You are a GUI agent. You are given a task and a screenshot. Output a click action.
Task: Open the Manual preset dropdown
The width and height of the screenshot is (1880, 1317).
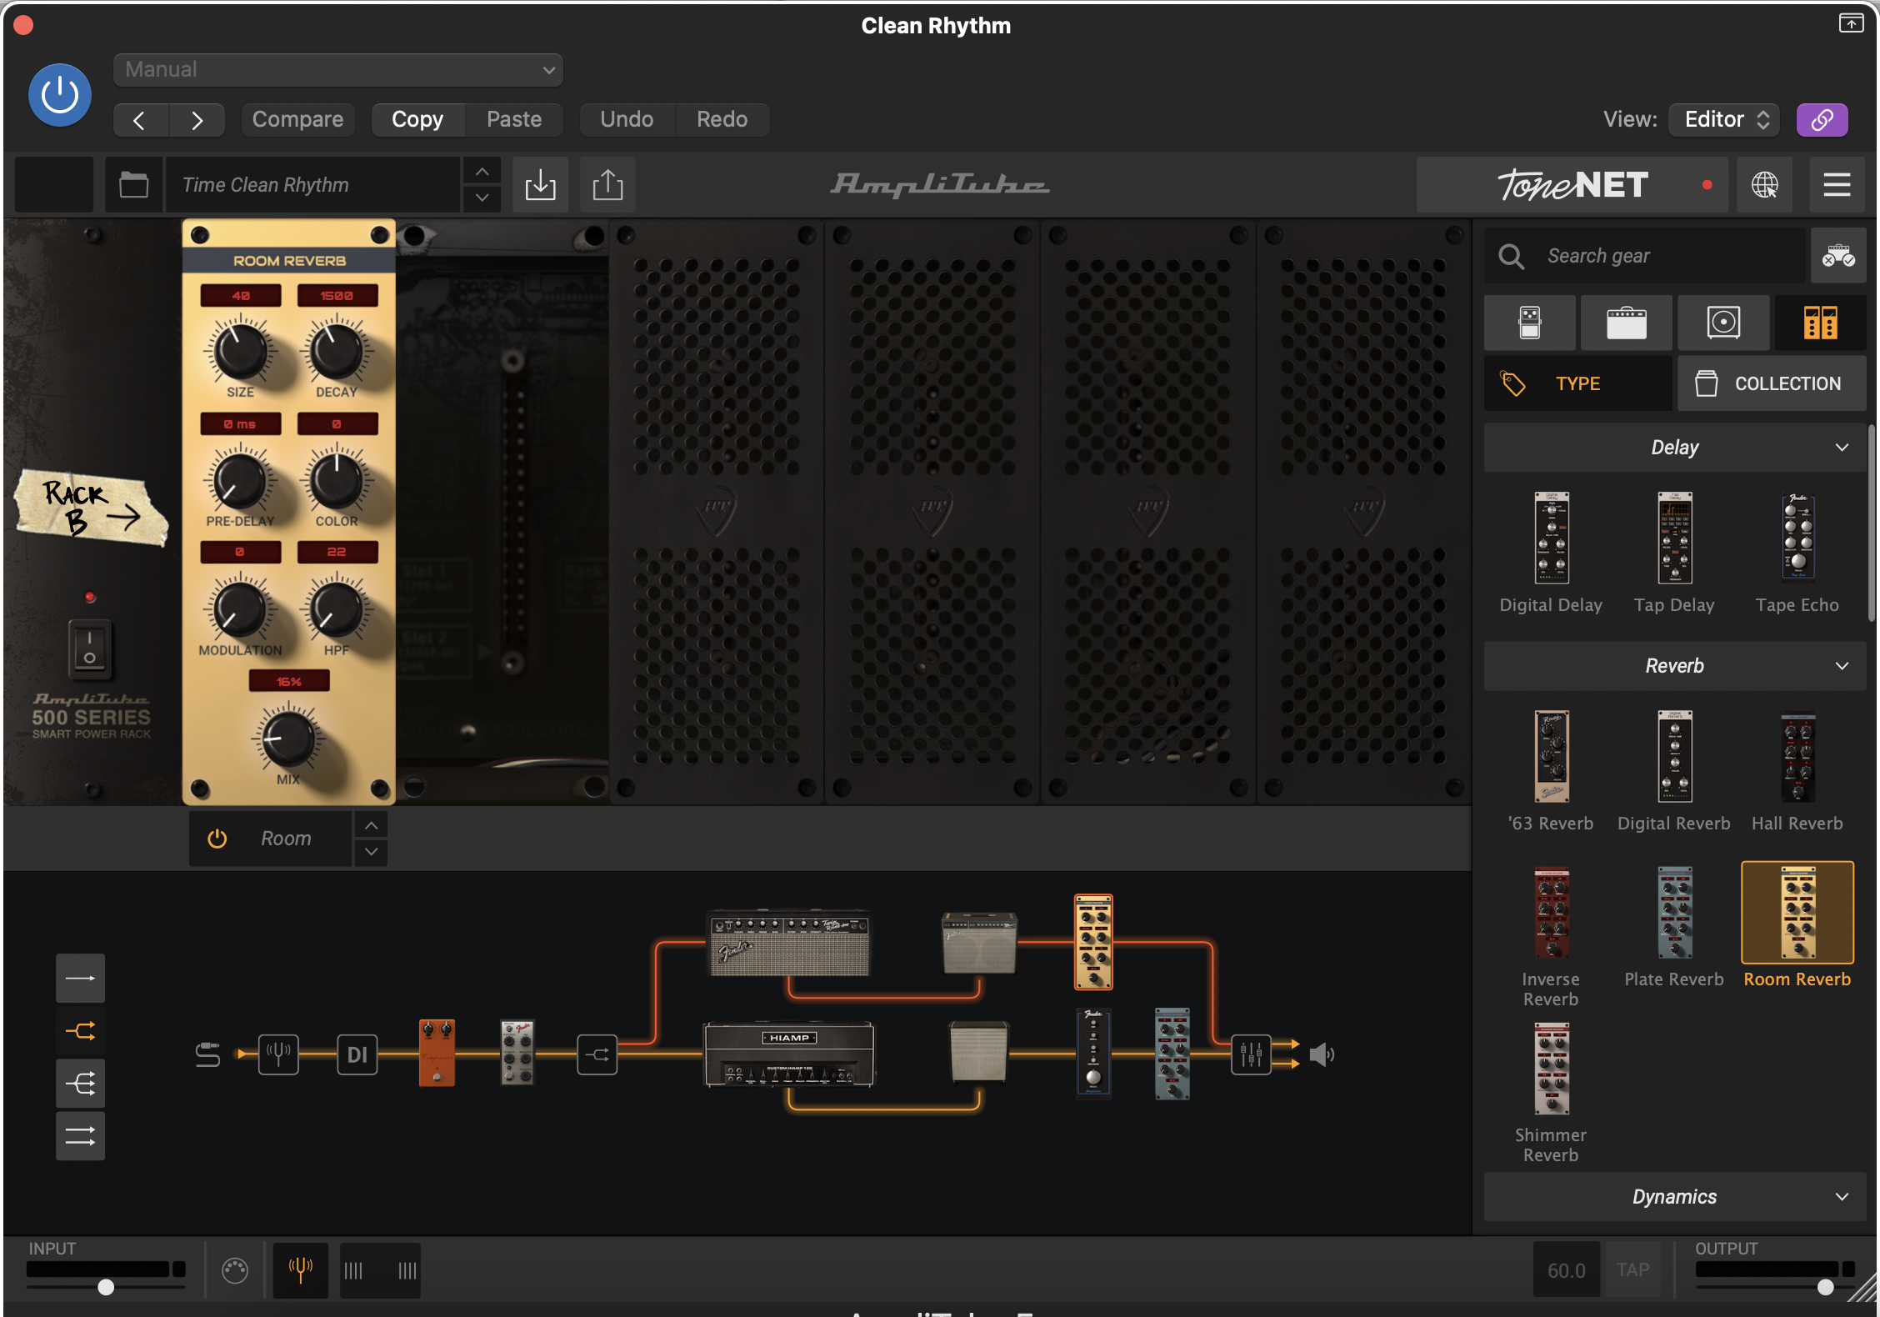(x=338, y=70)
